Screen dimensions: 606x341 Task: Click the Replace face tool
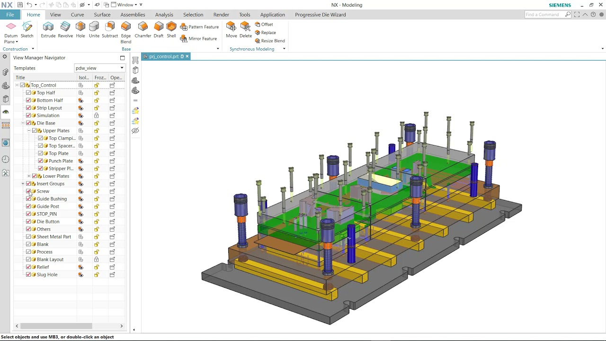coord(266,33)
